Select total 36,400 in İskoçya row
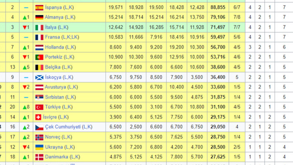Screen dimensions: 293x165 [x=218, y=77]
